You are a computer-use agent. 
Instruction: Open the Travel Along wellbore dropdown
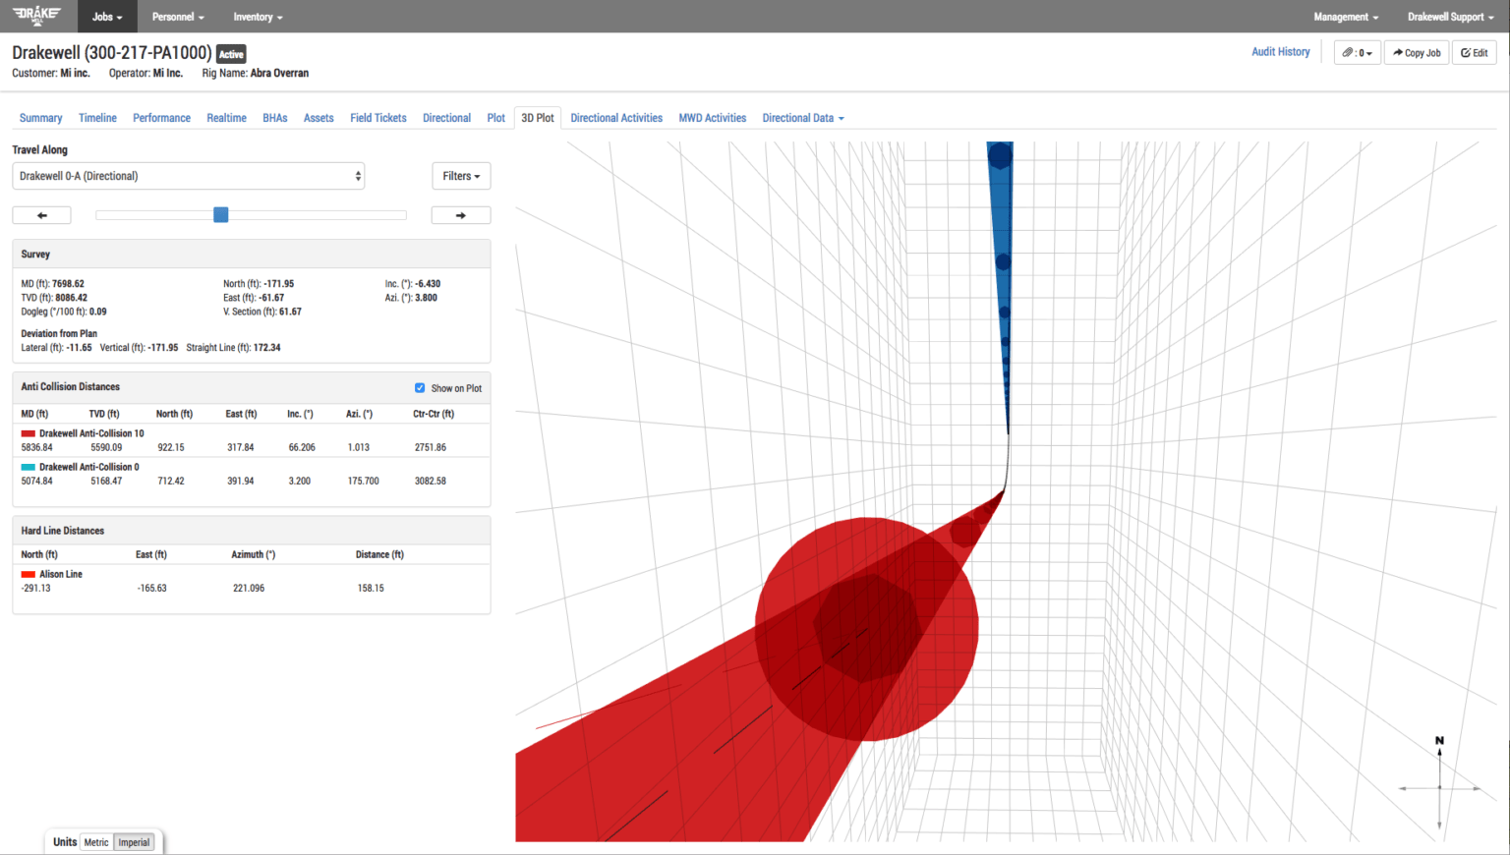[189, 176]
